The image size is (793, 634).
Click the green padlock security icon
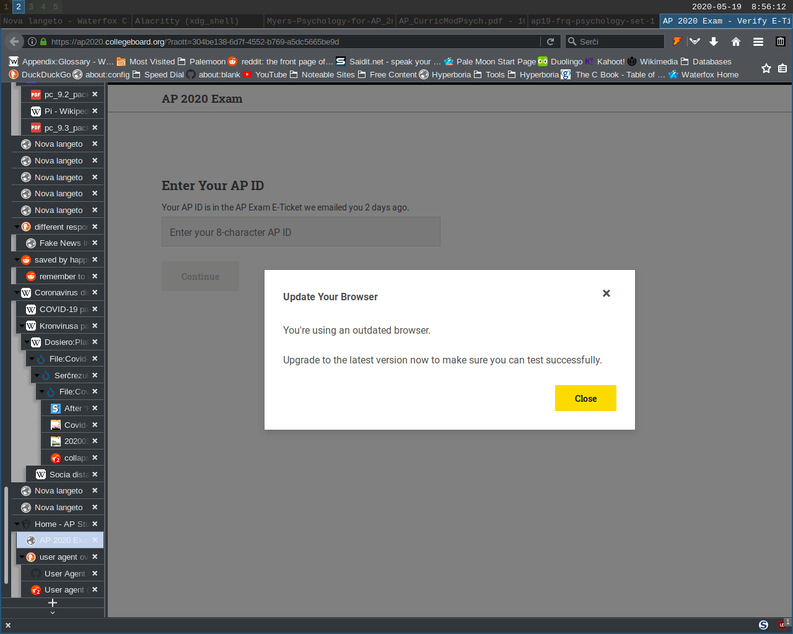tap(43, 41)
